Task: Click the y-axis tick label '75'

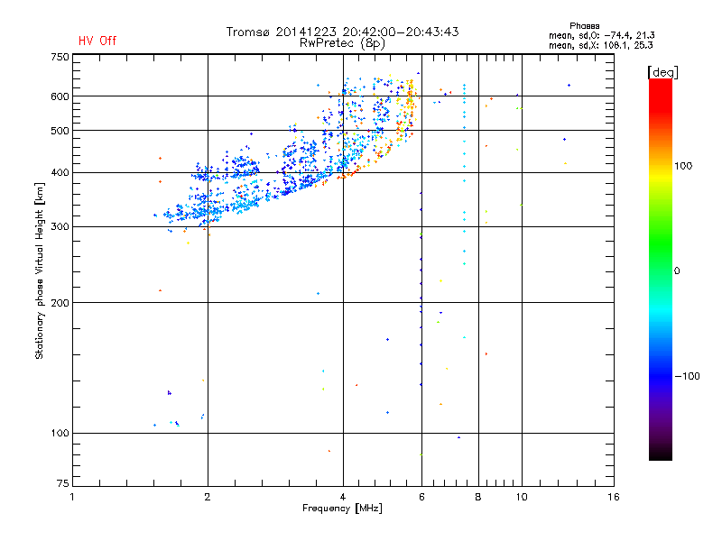Action: pos(63,483)
